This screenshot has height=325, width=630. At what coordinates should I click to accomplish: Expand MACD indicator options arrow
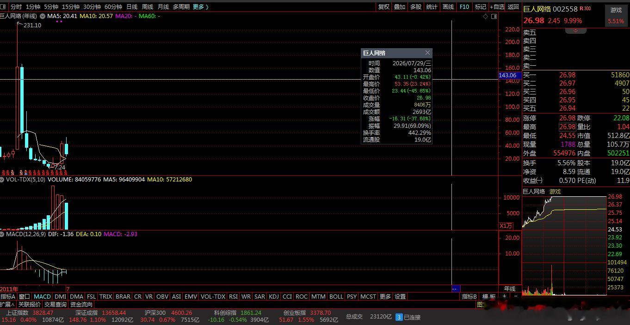point(2,234)
